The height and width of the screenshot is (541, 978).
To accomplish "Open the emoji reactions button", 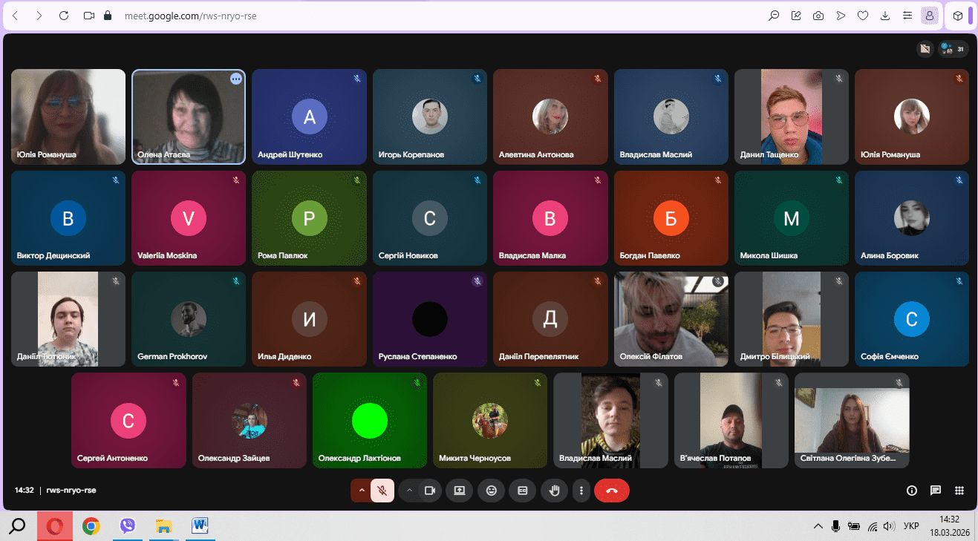I will click(x=491, y=491).
